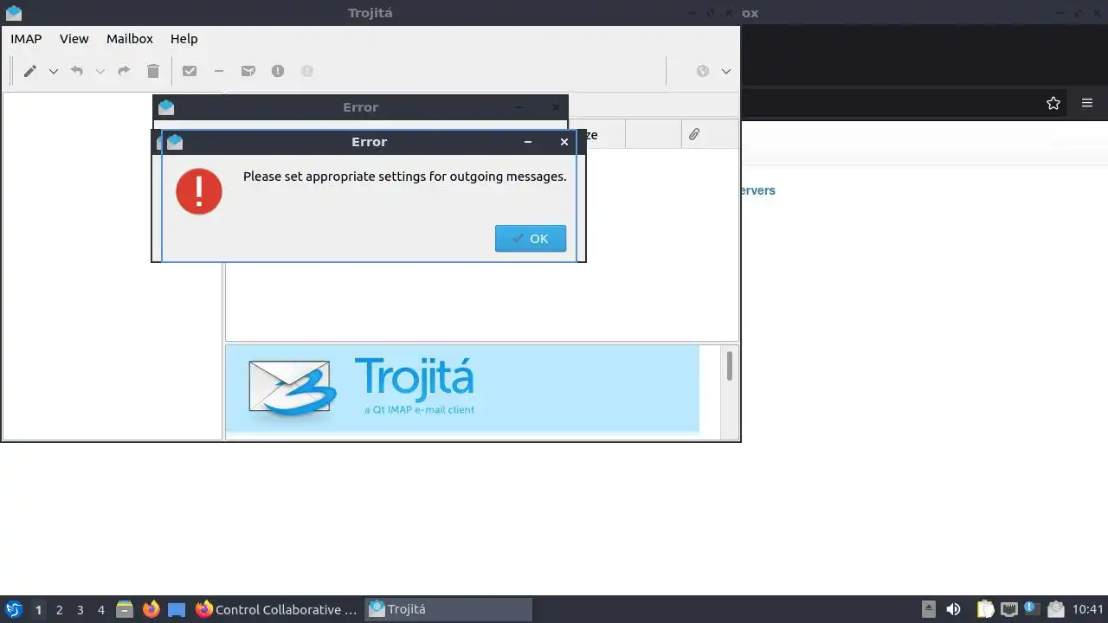Click the faded exclamation not-junk icon
The height and width of the screenshot is (623, 1108).
pos(307,71)
